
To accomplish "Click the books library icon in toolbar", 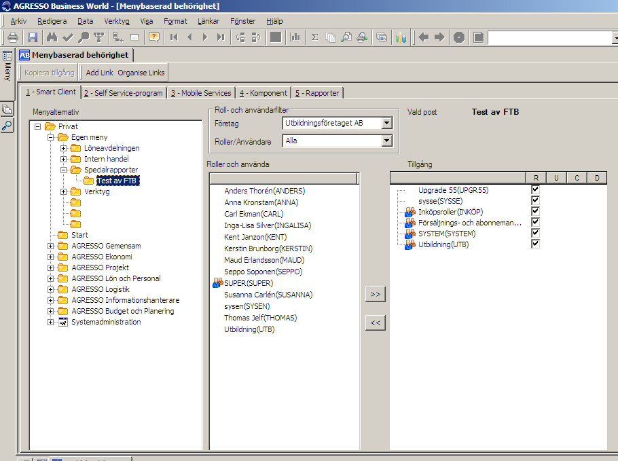I will (x=401, y=37).
